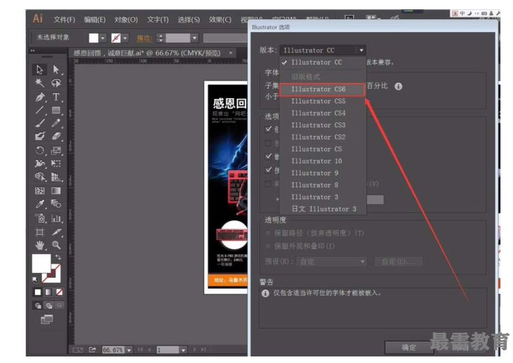Viewport: 513px width, 363px height.
Task: Click the fill color box in toolbar
Action: [x=41, y=263]
